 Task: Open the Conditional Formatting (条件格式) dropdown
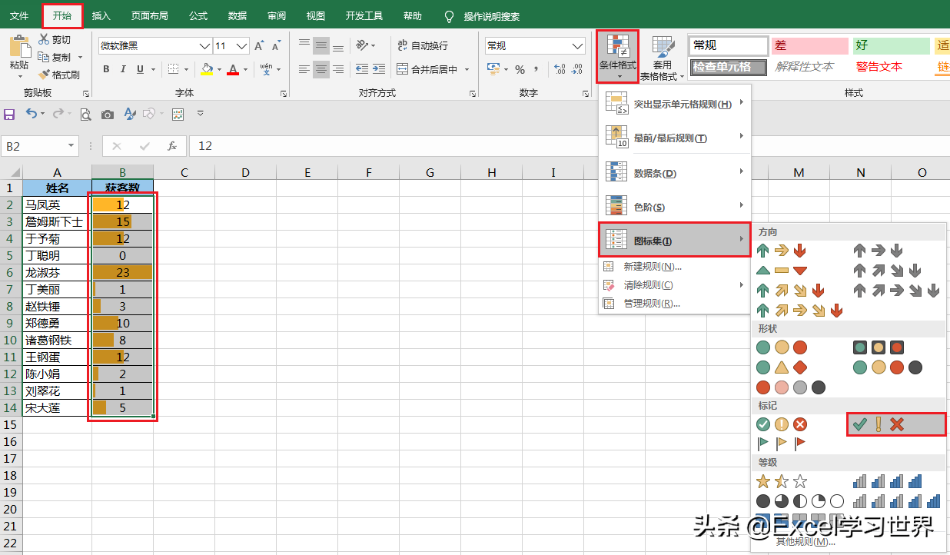(618, 58)
